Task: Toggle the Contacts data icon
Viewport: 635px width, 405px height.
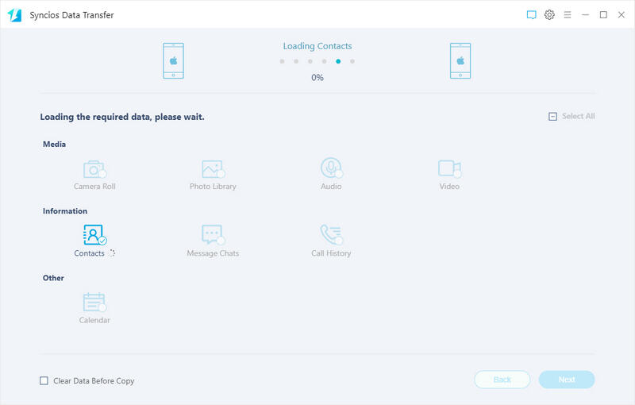Action: click(93, 235)
